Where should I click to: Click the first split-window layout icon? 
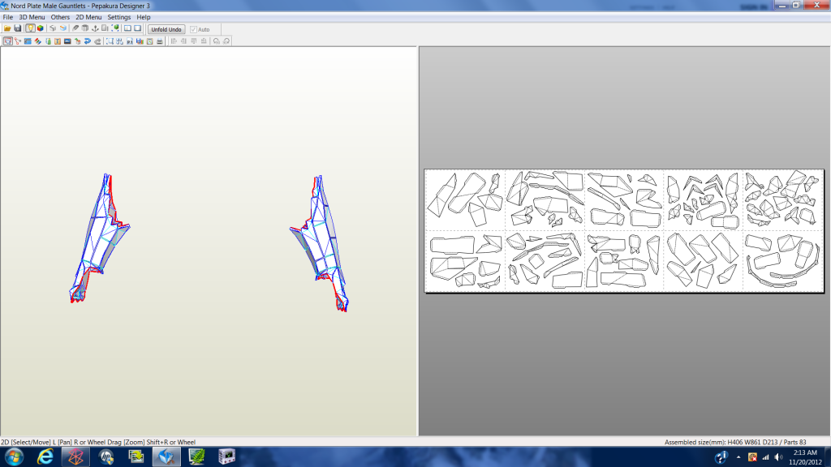pyautogui.click(x=127, y=28)
